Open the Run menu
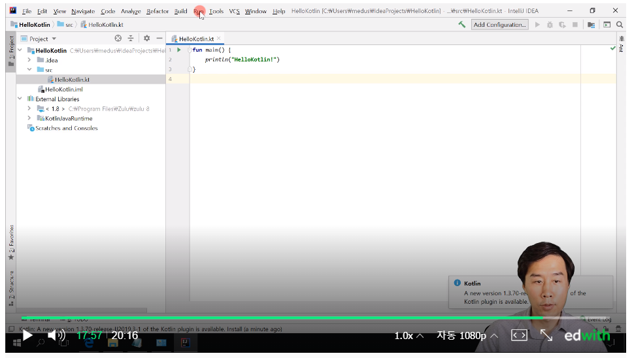Viewport: 634px width, 358px height. tap(198, 11)
